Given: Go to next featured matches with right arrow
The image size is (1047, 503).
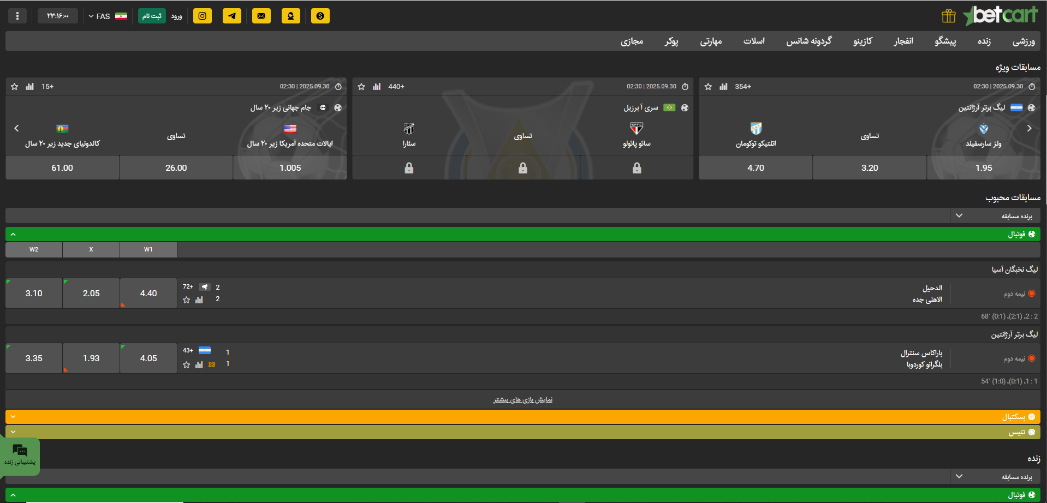Looking at the screenshot, I should [1029, 128].
